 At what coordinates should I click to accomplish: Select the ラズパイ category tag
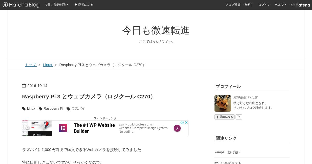pyautogui.click(x=78, y=109)
